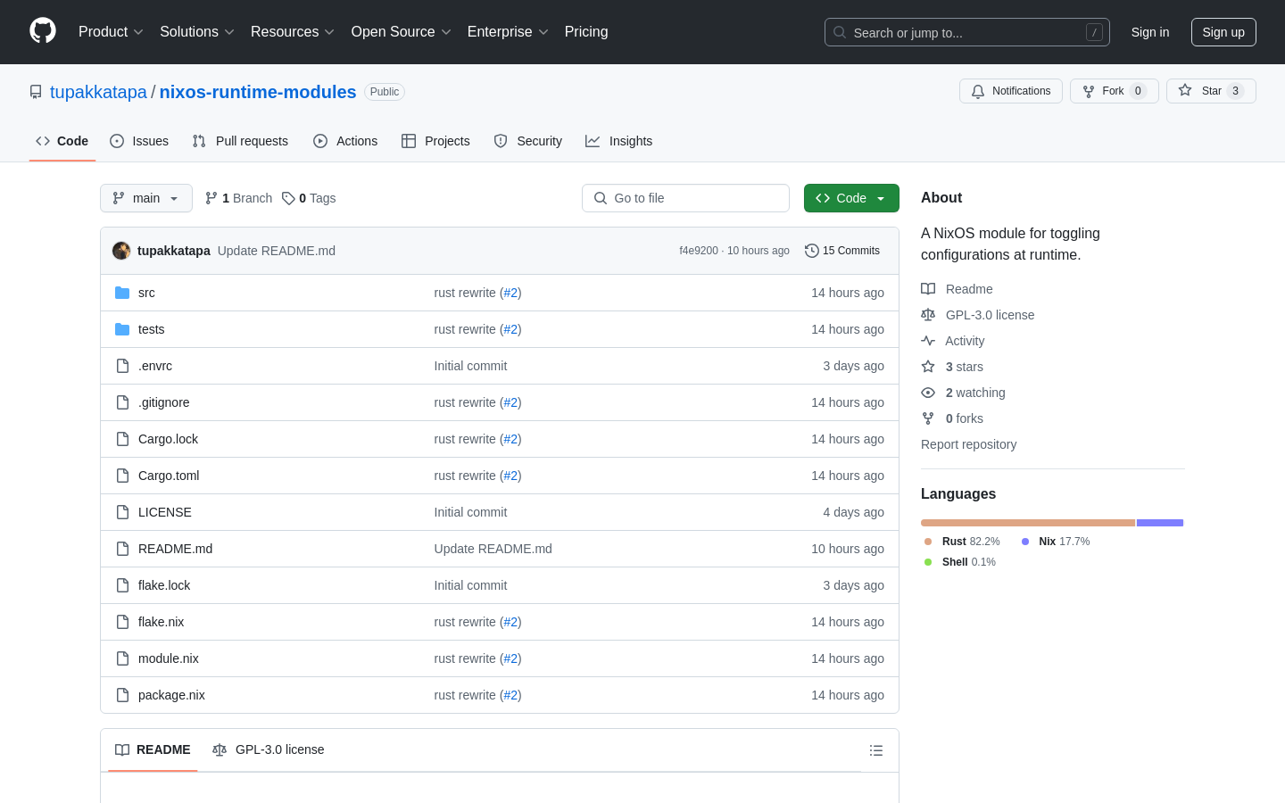The width and height of the screenshot is (1285, 803).
Task: Click the bell icon in Notifications button
Action: (x=978, y=91)
